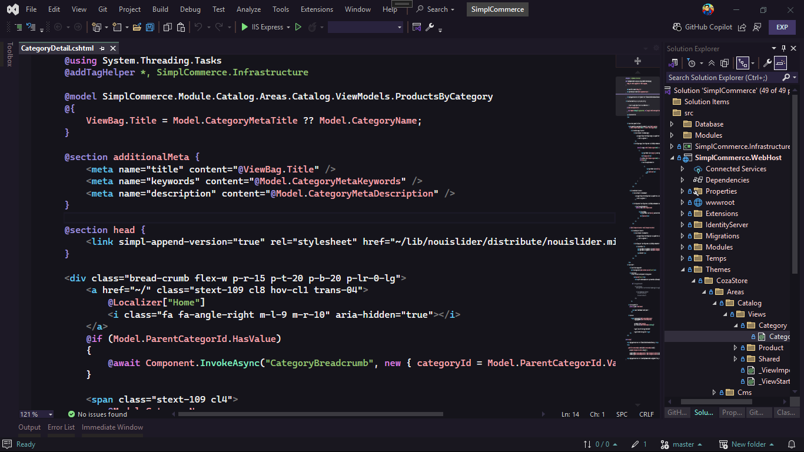
Task: Toggle Preview Selected Items in Solution Explorer
Action: coord(780,63)
